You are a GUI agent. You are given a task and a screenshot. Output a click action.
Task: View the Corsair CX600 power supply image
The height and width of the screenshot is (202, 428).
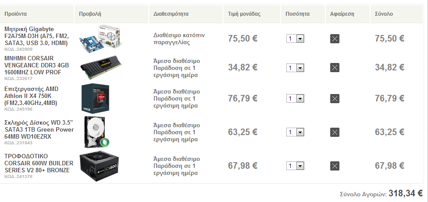[99, 166]
